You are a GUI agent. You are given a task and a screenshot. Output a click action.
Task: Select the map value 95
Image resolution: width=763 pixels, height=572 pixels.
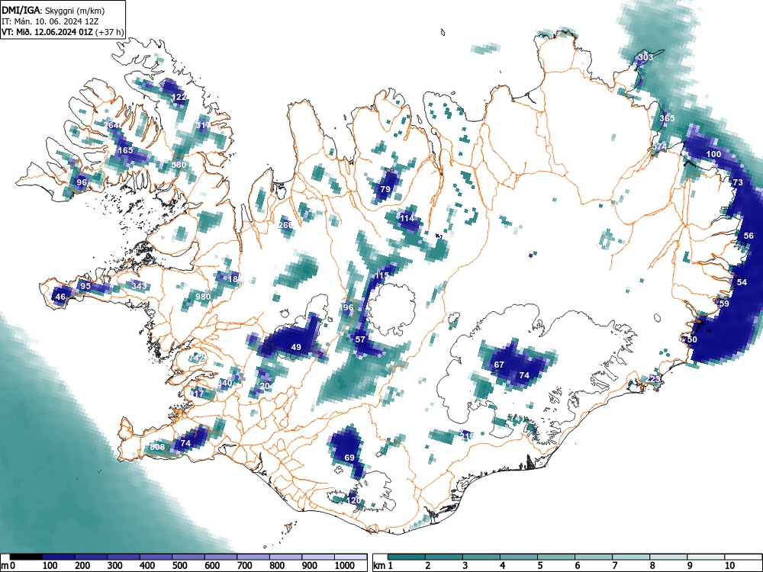coord(85,286)
